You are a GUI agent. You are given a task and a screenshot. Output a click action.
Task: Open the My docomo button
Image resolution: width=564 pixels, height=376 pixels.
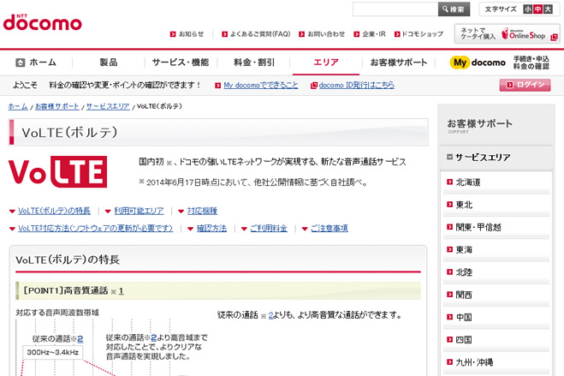coord(478,63)
